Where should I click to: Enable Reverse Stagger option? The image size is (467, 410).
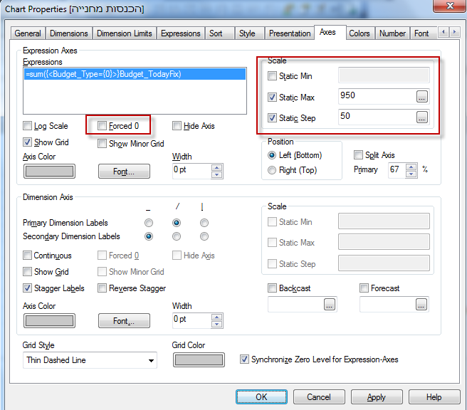102,288
